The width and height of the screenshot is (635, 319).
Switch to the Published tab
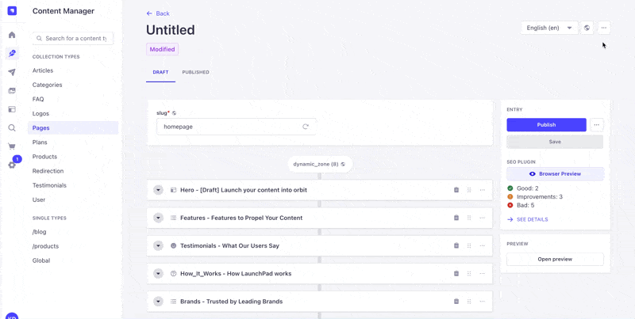[195, 72]
